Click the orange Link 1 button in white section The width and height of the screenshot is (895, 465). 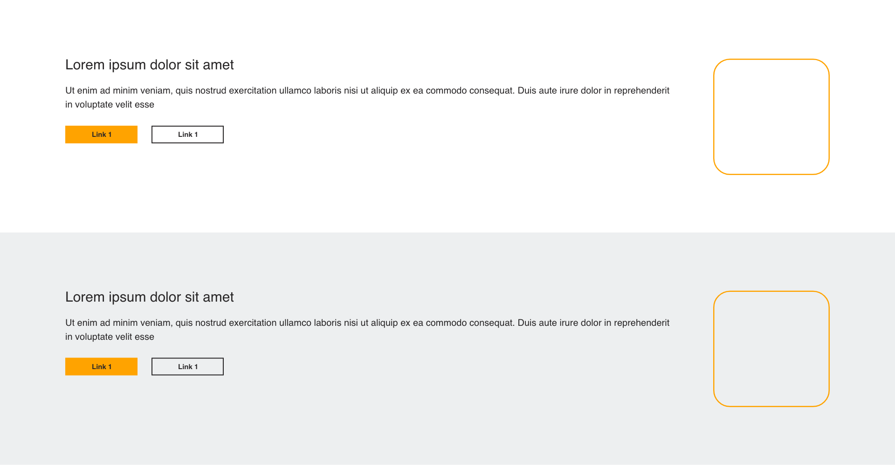tap(101, 135)
